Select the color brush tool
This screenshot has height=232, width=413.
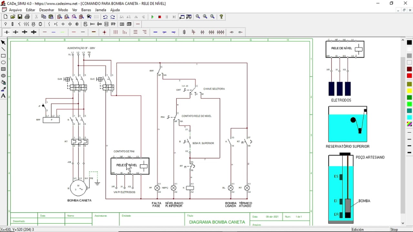coord(4,89)
